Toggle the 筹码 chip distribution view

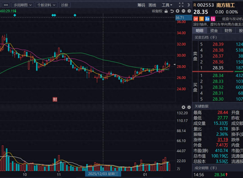click(x=141, y=5)
